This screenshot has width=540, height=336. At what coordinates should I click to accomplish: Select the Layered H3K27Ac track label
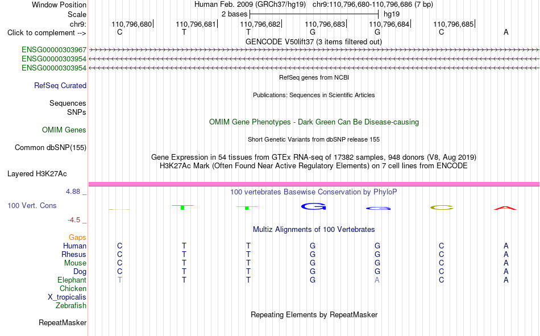tap(37, 174)
